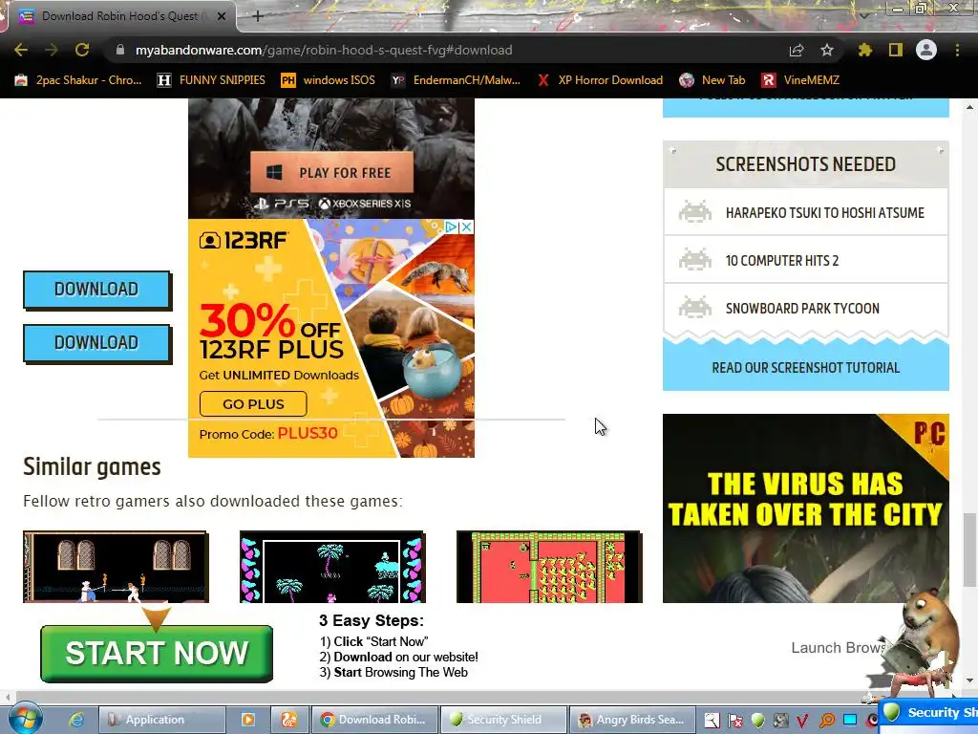978x734 pixels.
Task: Launch Internet Explorer from the taskbar
Action: pos(76,720)
